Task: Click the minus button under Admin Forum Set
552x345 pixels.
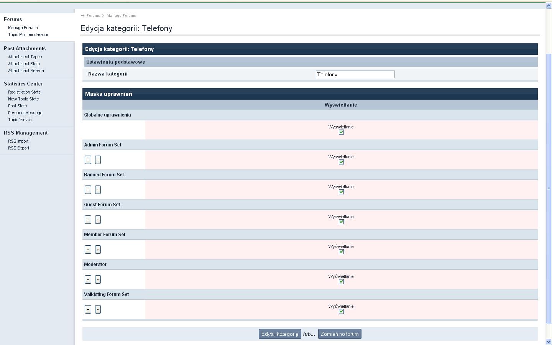Action: 98,160
